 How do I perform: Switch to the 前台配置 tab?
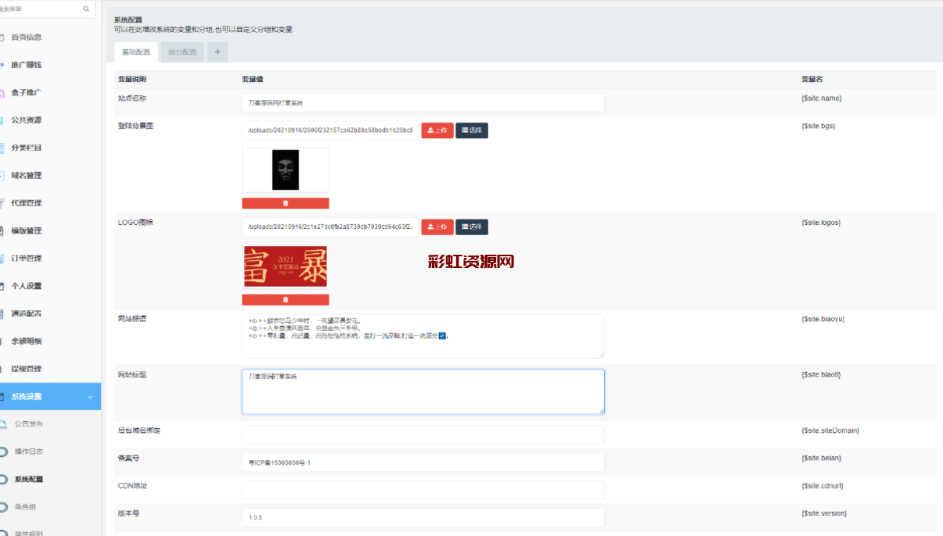tap(182, 52)
